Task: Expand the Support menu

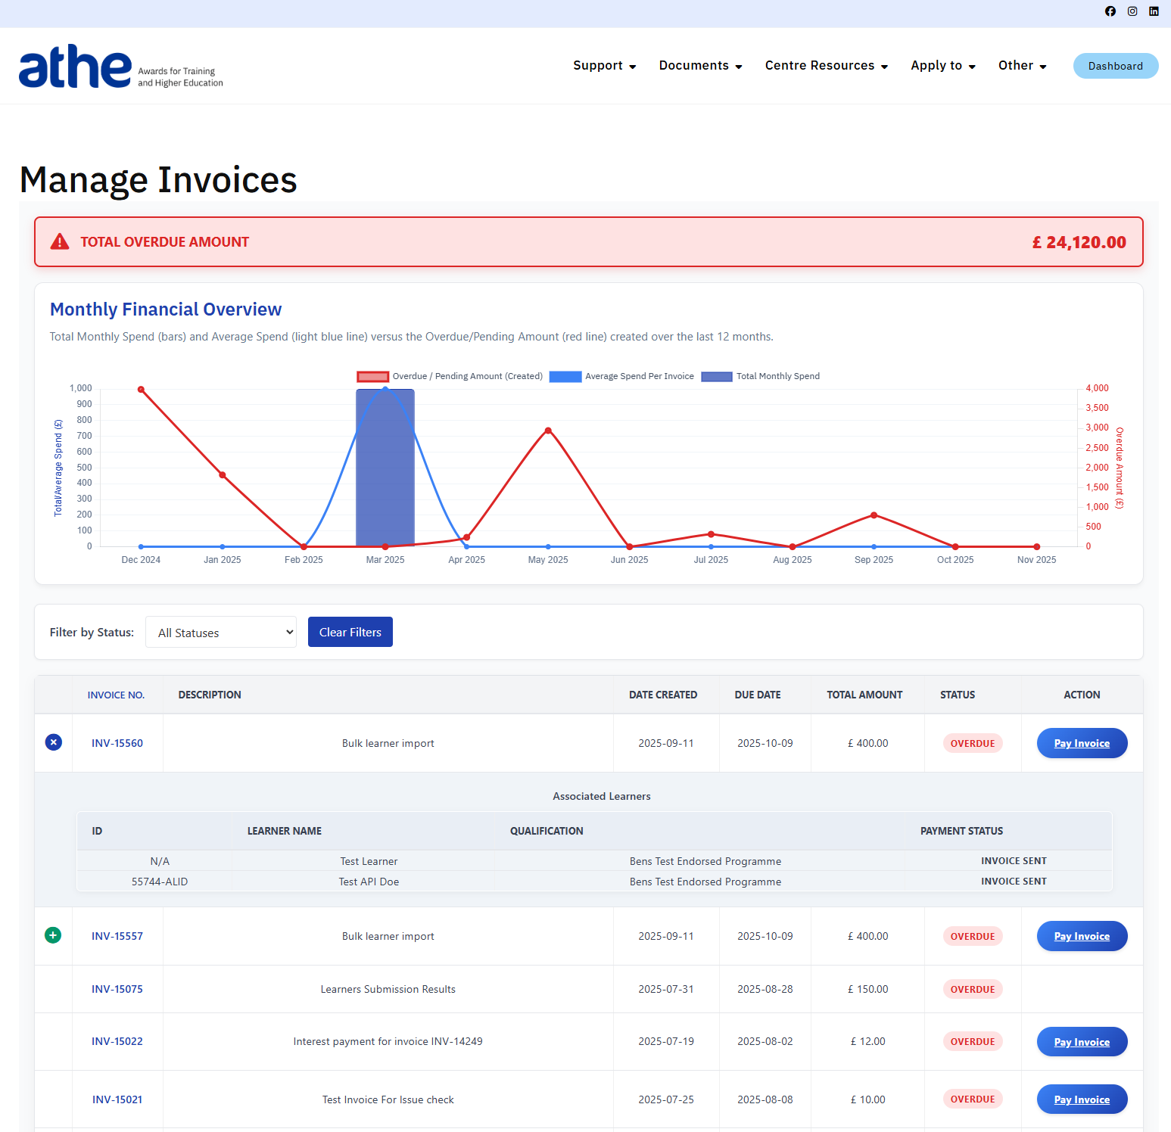Action: tap(604, 66)
